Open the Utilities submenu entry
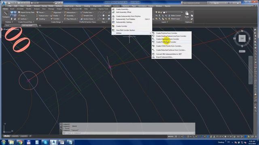259x145 pixels. pos(132,33)
